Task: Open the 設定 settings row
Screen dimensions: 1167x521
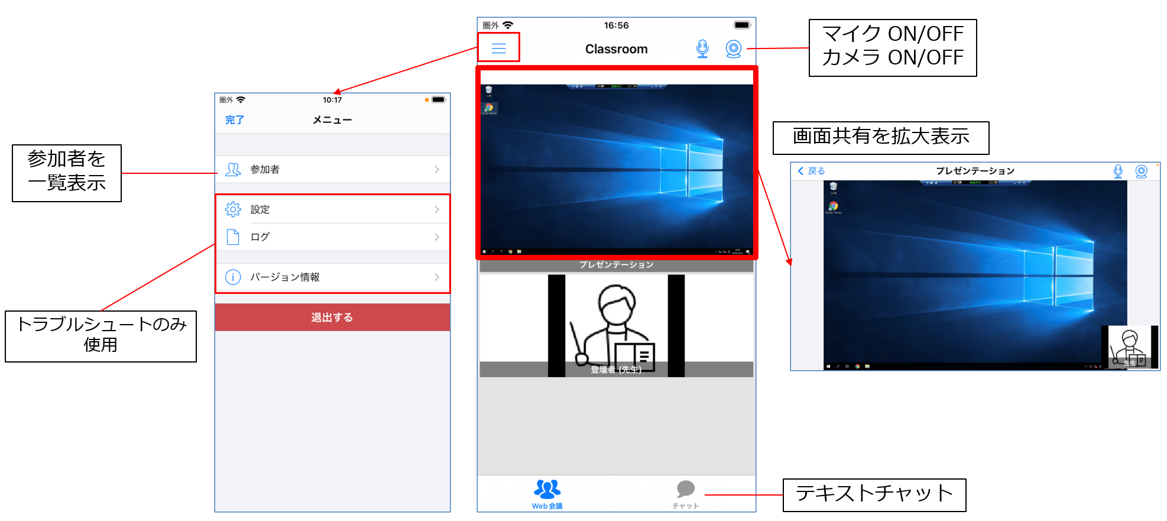Action: pyautogui.click(x=332, y=209)
